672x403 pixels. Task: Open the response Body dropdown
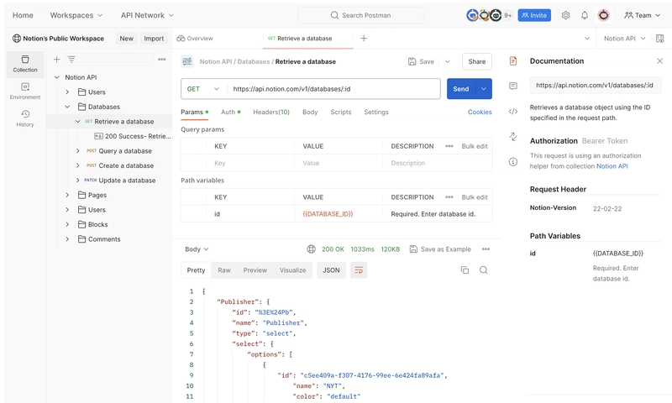197,249
